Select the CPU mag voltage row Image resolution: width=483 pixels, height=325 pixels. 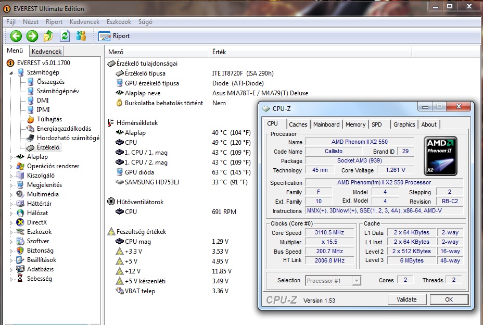172,242
